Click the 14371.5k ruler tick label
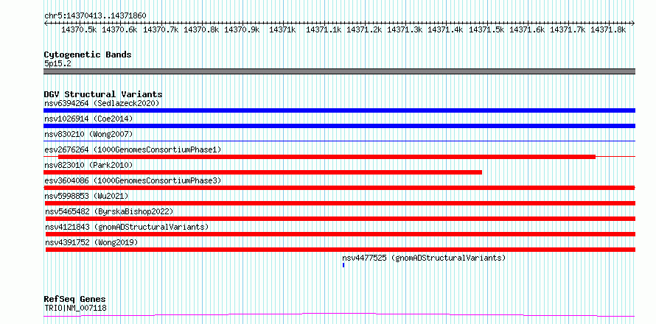 click(486, 29)
